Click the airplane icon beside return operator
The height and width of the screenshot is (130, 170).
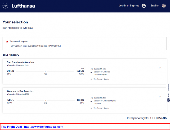92,101
